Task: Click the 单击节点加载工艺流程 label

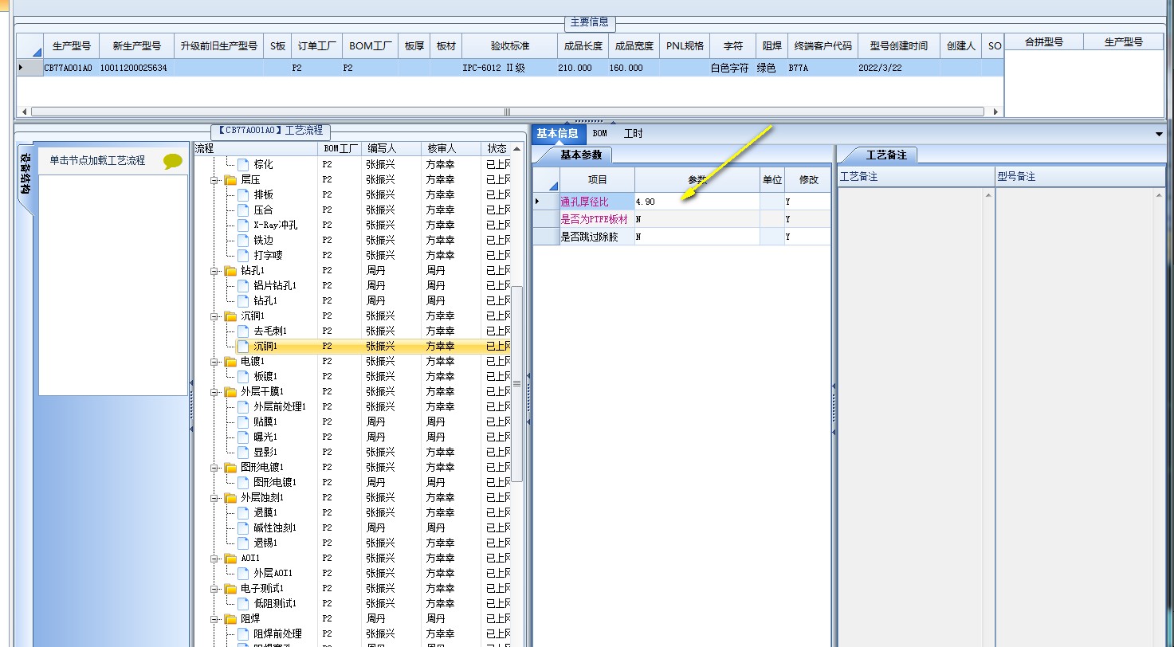Action: tap(98, 160)
